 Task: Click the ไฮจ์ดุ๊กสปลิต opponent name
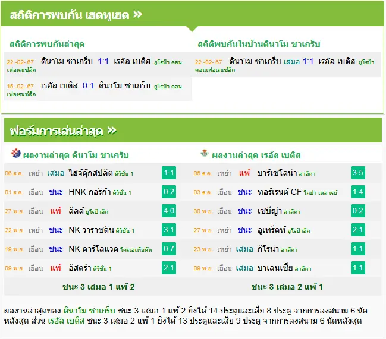(90, 173)
